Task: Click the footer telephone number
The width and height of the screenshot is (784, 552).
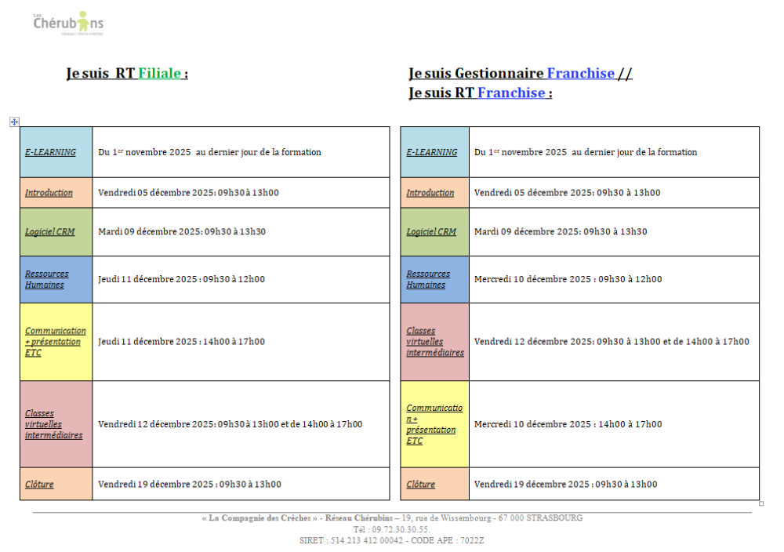Action: click(392, 529)
